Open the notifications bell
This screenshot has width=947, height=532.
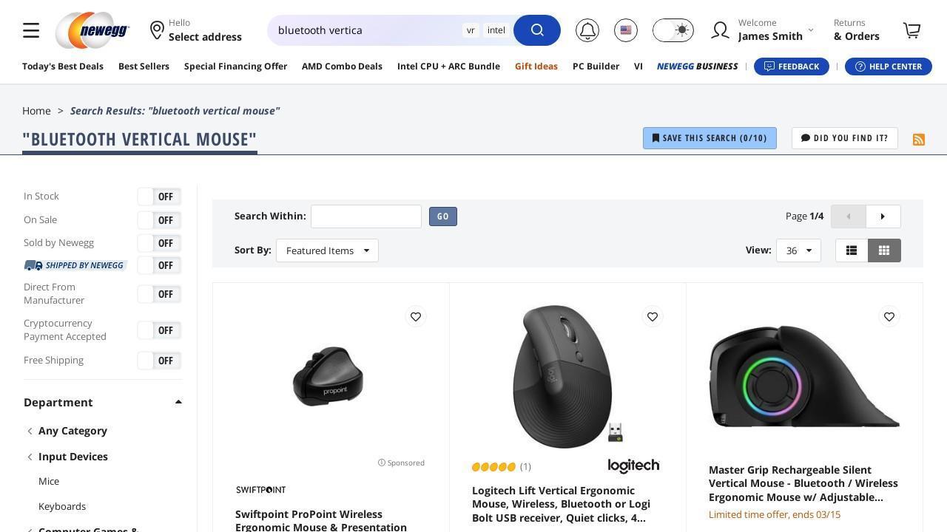pyautogui.click(x=587, y=30)
